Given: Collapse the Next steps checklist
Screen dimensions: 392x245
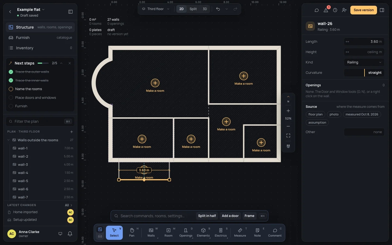Looking at the screenshot, I should pos(61,63).
